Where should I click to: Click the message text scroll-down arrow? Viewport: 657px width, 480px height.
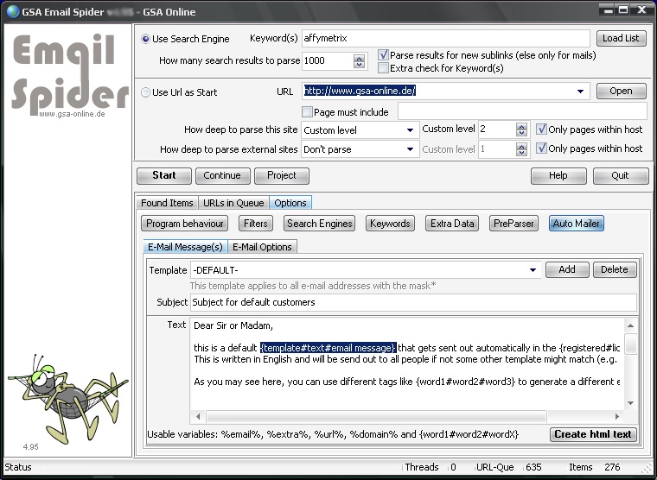pyautogui.click(x=630, y=403)
